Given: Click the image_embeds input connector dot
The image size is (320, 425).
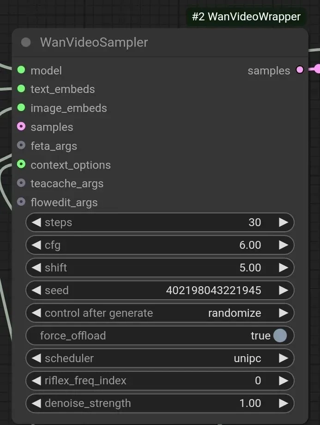Looking at the screenshot, I should (x=21, y=108).
